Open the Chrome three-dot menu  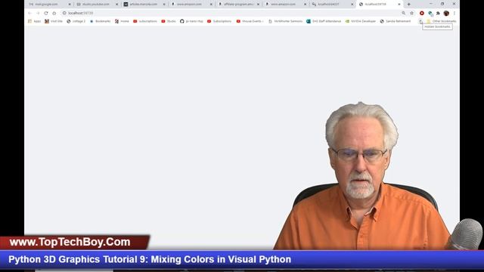[x=455, y=14]
